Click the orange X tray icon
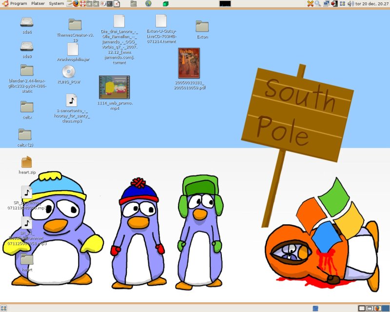 pos(311,3)
